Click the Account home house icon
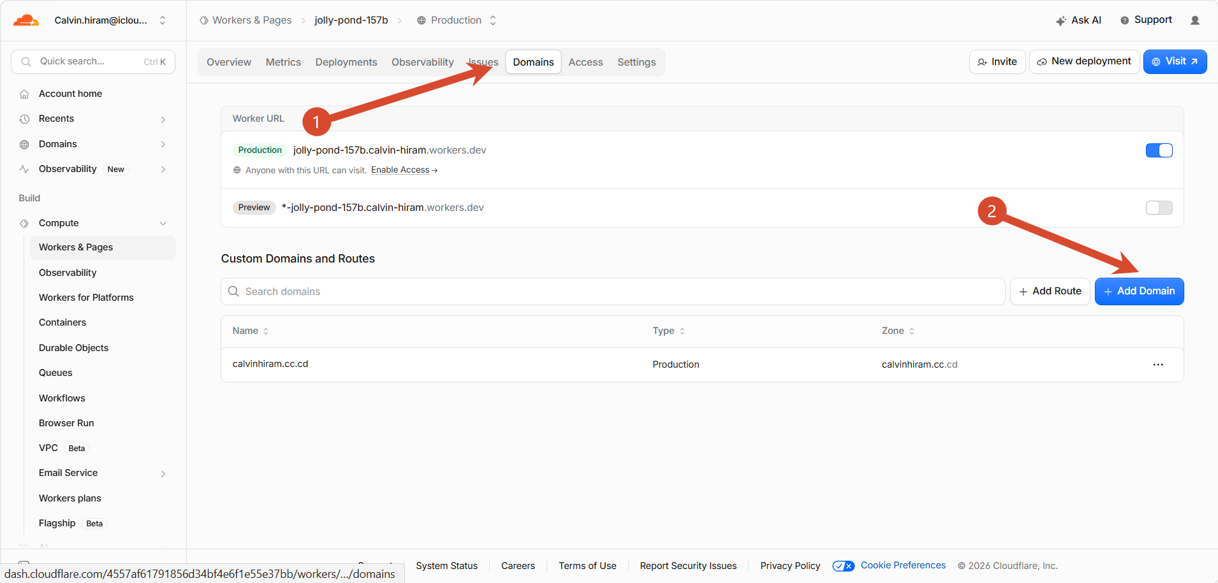 tap(24, 94)
